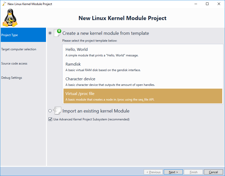Click the Cancel button

213,172
